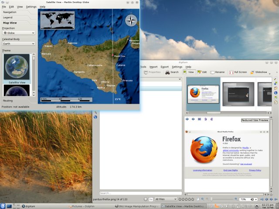Open the Projection Globe dropdown
This screenshot has width=279, height=209.
point(18,33)
